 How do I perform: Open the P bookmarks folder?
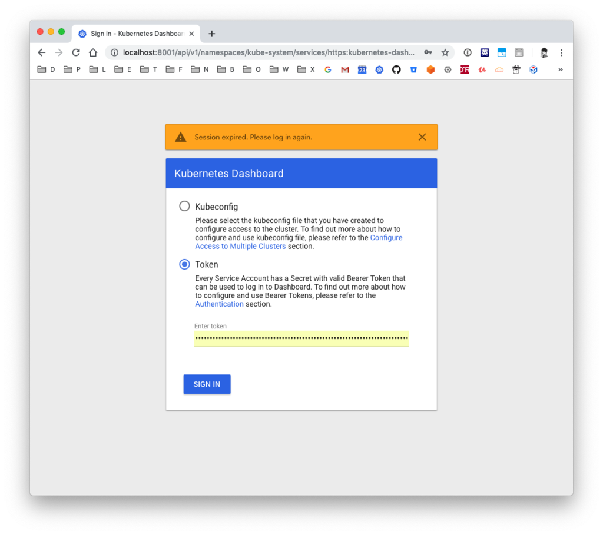point(72,69)
